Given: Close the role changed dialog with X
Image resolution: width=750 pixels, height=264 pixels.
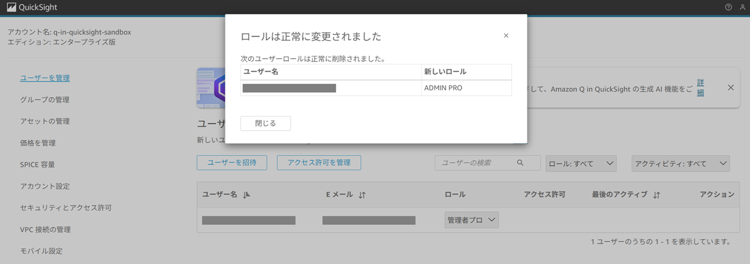Looking at the screenshot, I should 506,36.
